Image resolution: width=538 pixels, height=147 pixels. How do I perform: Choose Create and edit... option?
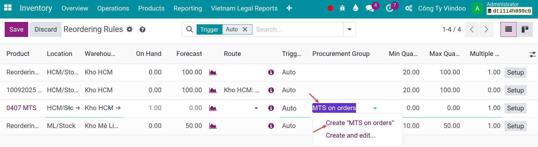[350, 136]
